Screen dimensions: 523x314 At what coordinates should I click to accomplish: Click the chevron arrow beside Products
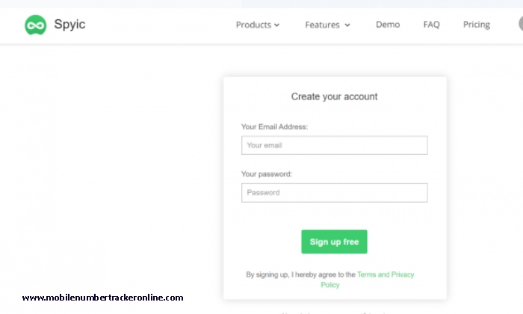pos(277,25)
